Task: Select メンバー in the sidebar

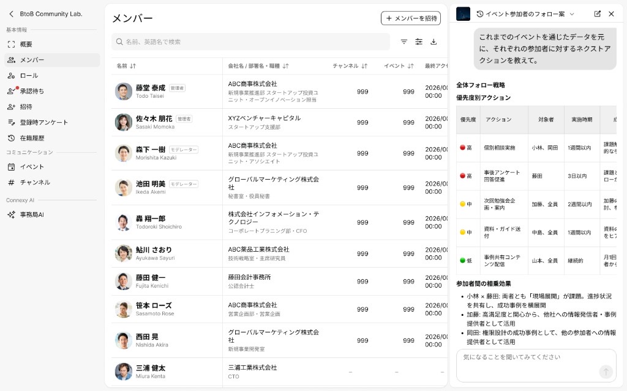Action: [52, 60]
